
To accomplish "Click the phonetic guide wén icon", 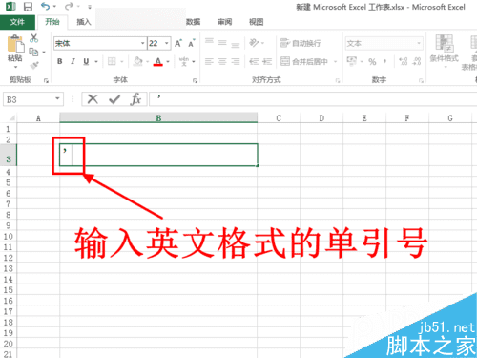I will coord(184,61).
